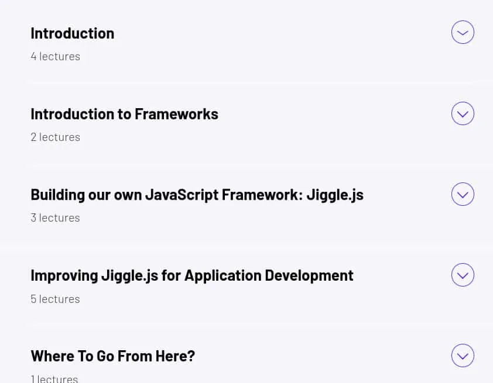493x383 pixels.
Task: Click chevron icon beside Introduction to Frameworks
Action: (x=463, y=113)
